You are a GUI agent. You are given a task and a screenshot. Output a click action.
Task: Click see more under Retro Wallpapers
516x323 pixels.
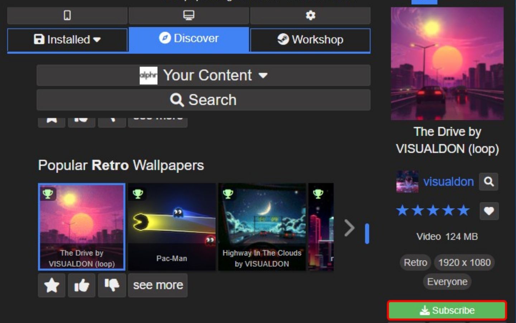(x=158, y=285)
